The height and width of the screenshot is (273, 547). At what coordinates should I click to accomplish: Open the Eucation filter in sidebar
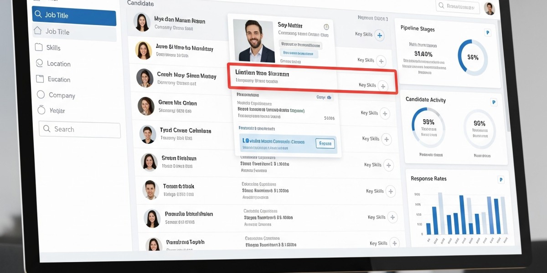tap(59, 79)
